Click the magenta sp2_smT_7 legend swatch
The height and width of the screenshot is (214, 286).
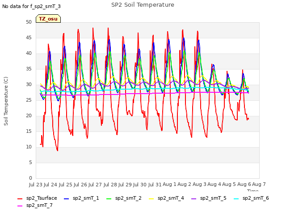20,206
